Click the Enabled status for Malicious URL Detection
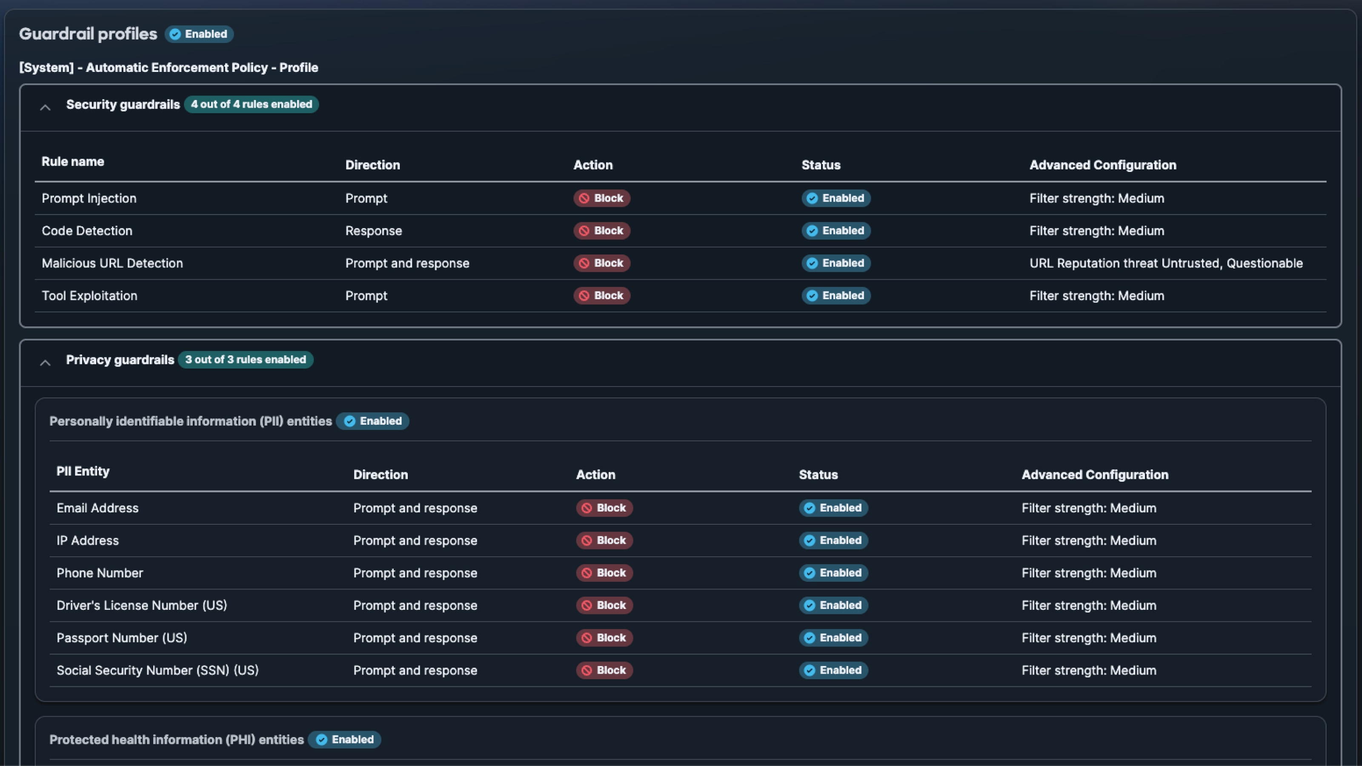The image size is (1362, 766). pos(836,263)
